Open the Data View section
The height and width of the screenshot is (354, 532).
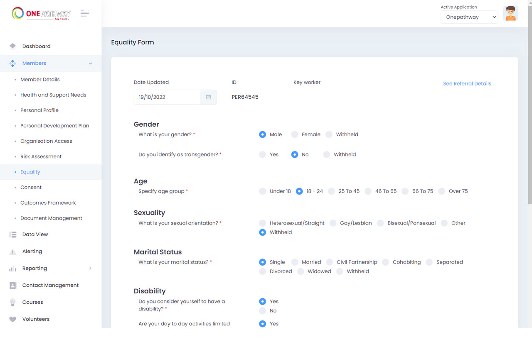(x=35, y=234)
